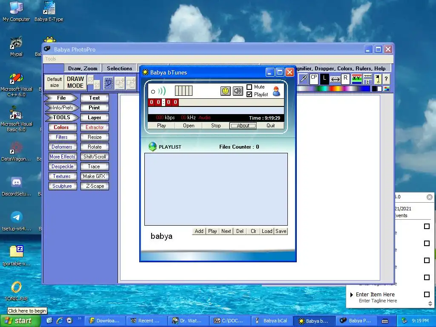Screen dimensions: 436x327
Task: Click the up-left arrow zoom icon
Action: (91, 80)
